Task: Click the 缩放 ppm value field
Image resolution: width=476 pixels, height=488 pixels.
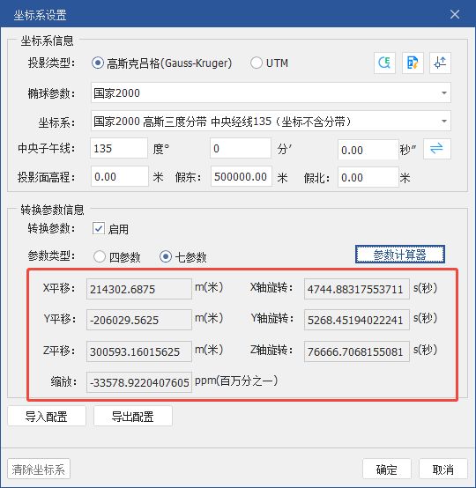Action: click(139, 382)
